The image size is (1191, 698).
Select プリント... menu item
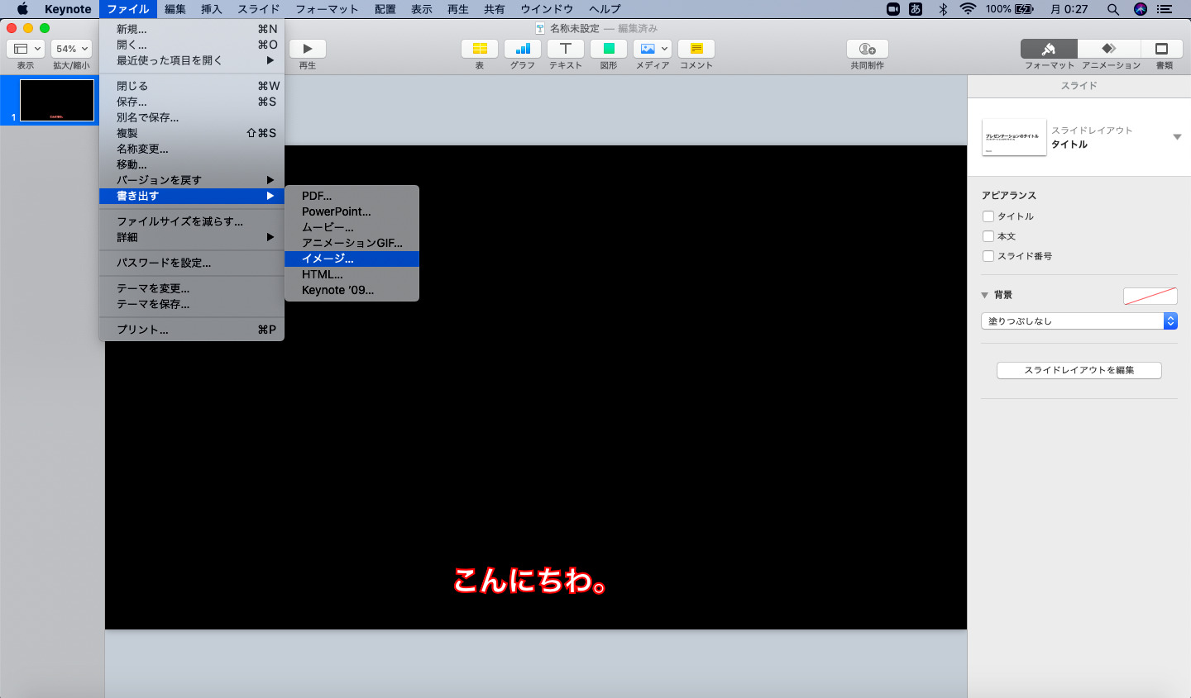(192, 330)
